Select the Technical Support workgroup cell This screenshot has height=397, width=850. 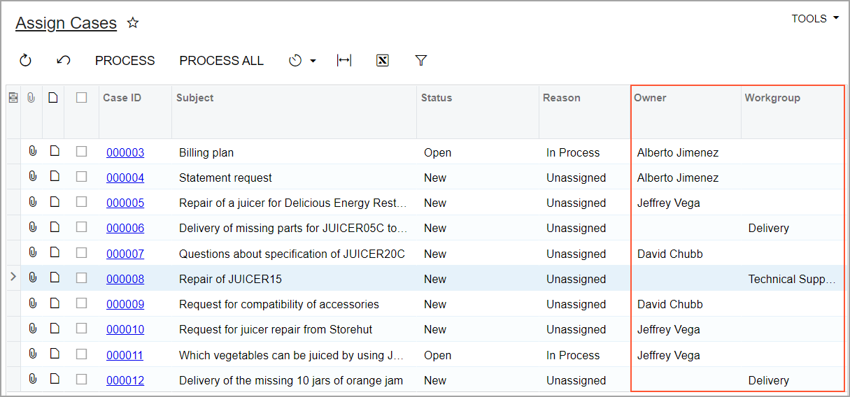click(791, 279)
